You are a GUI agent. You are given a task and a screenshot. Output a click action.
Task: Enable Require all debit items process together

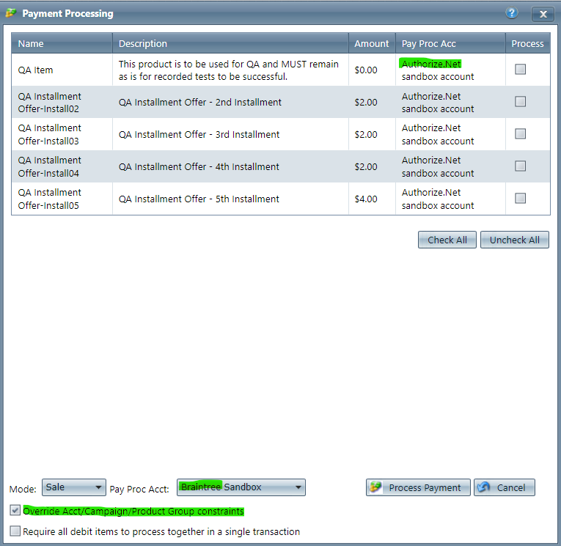(x=15, y=531)
